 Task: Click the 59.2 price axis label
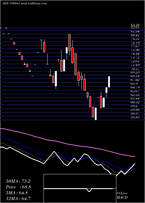[x=134, y=106]
